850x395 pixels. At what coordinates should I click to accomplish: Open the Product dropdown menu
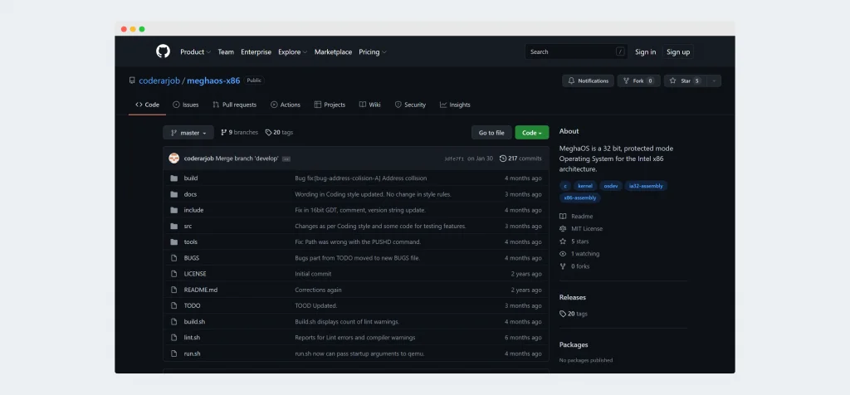[x=196, y=52]
